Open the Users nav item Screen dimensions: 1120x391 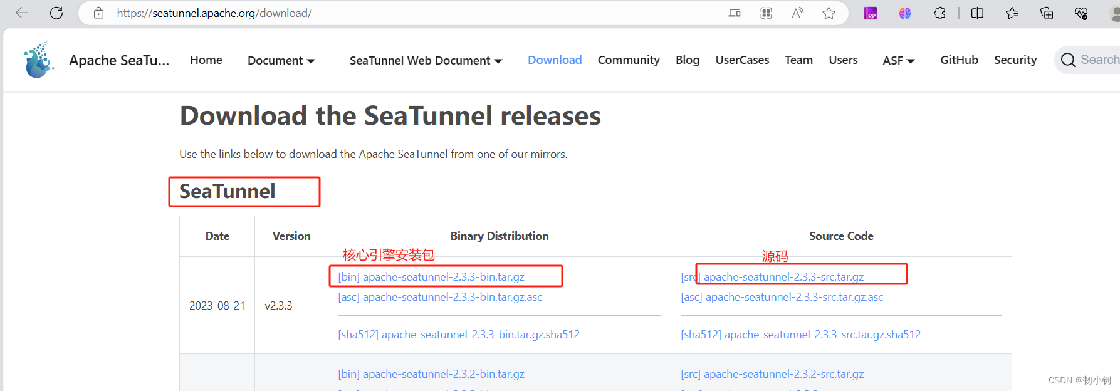(843, 60)
